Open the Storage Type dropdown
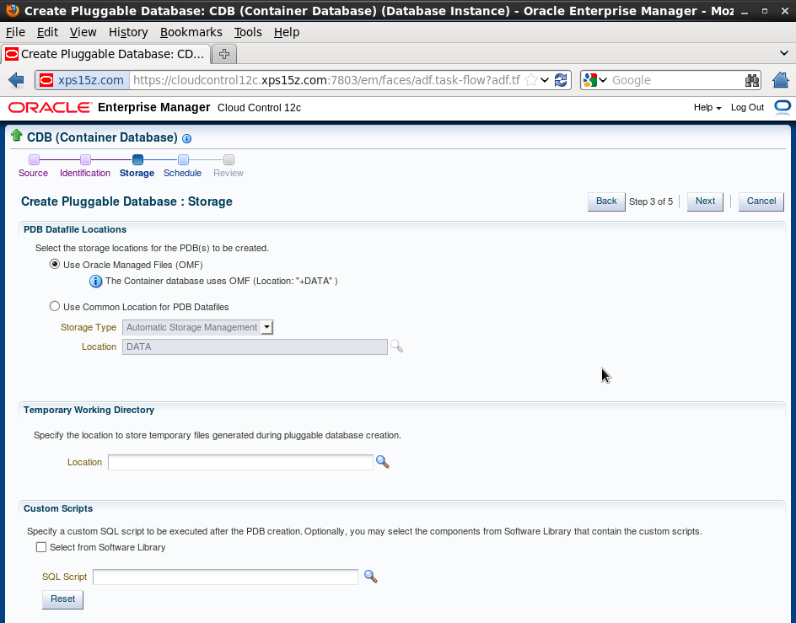This screenshot has width=796, height=623. (x=197, y=327)
